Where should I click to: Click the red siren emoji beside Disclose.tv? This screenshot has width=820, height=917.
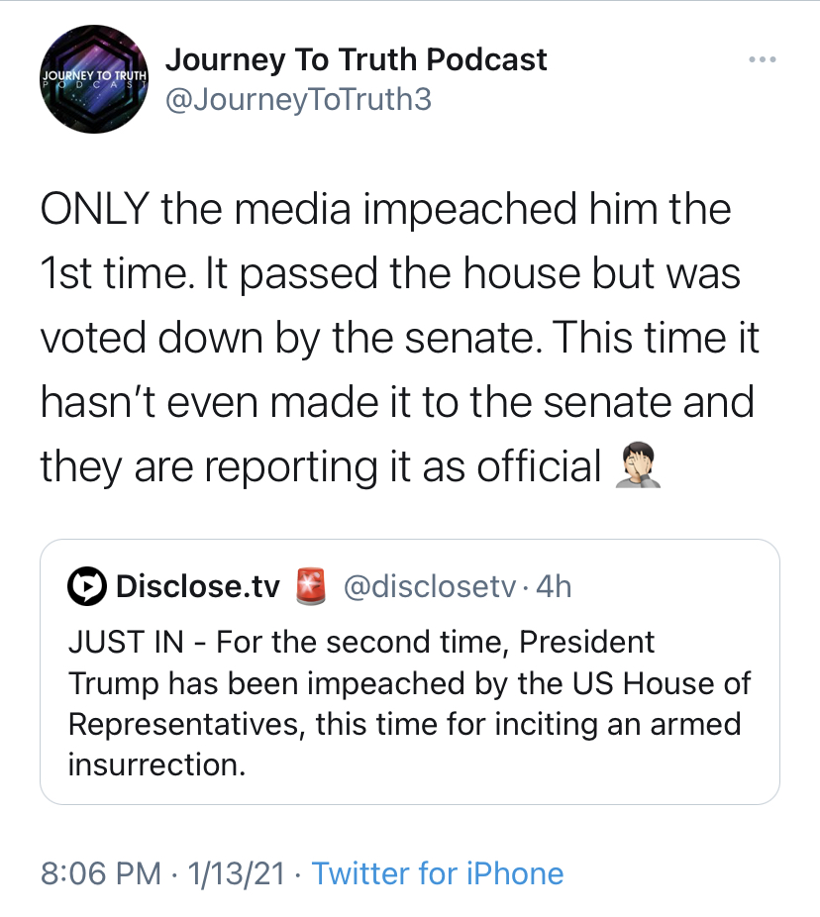[x=311, y=587]
